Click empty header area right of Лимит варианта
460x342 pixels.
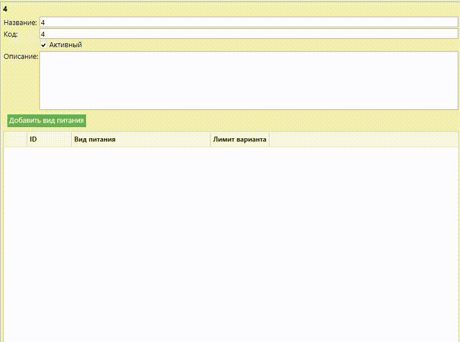[x=363, y=140]
